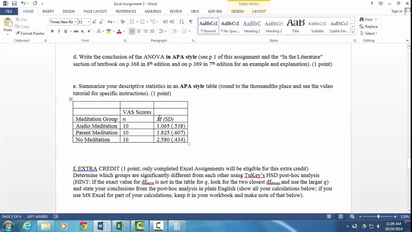Open Google Chrome from taskbar
The height and width of the screenshot is (232, 412).
pyautogui.click(x=83, y=226)
